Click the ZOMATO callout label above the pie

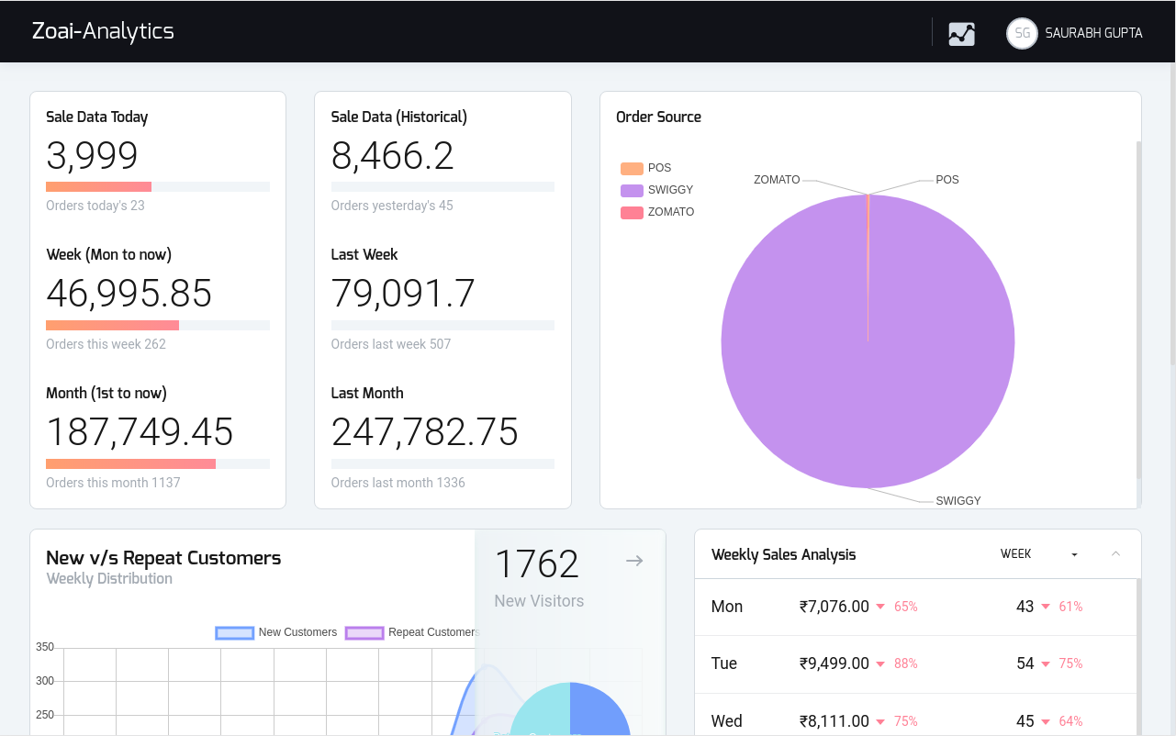777,180
